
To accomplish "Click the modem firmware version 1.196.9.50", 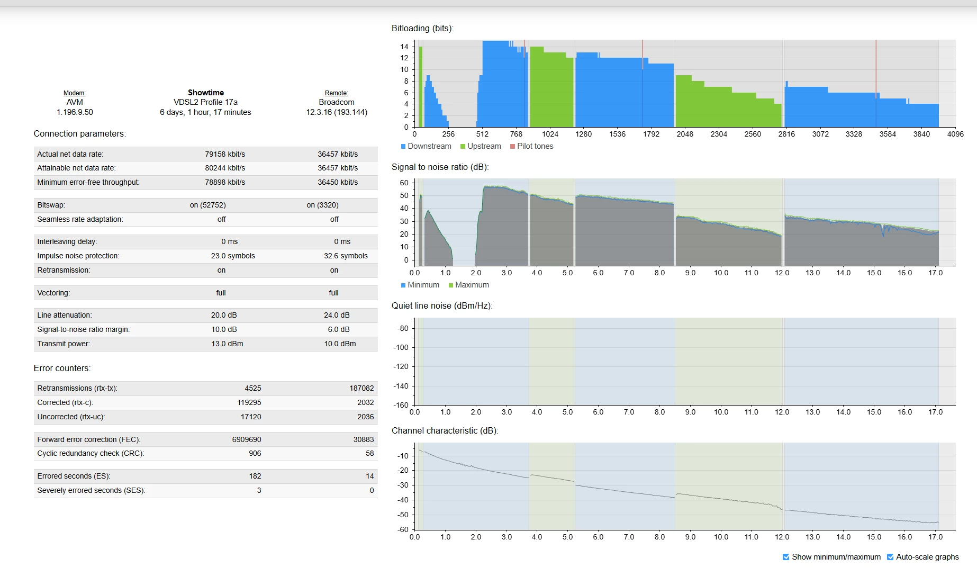I will point(75,112).
